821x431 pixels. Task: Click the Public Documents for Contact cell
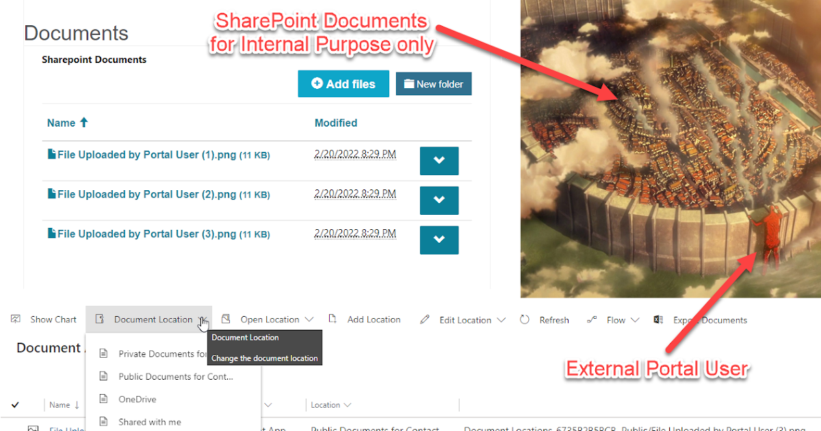375,428
